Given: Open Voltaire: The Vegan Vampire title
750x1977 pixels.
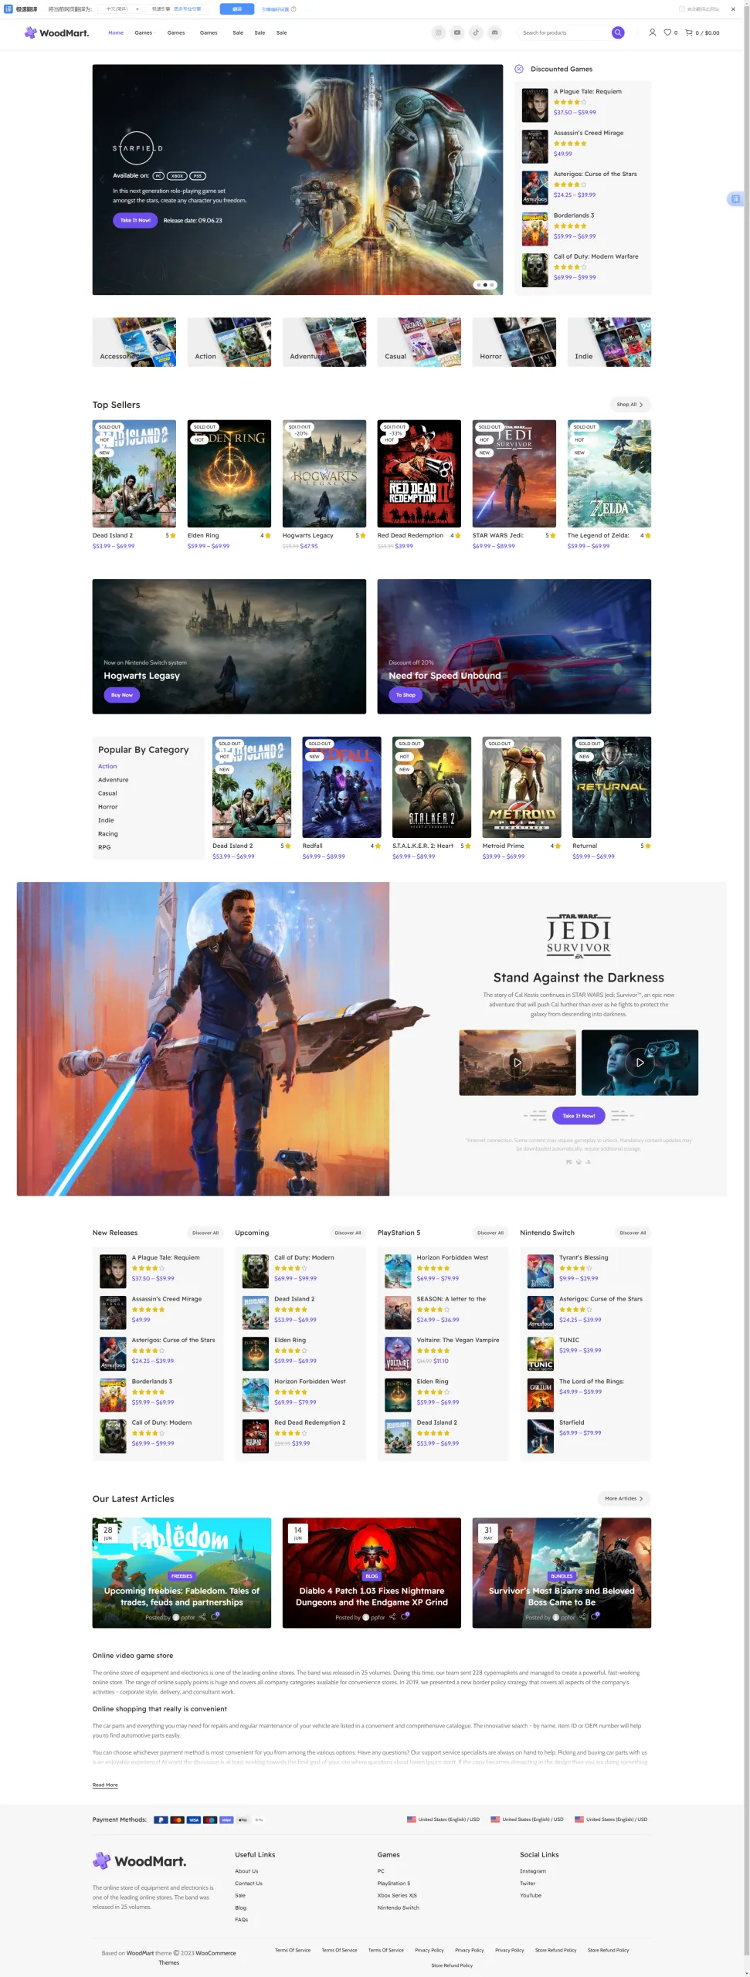Looking at the screenshot, I should click(458, 1340).
